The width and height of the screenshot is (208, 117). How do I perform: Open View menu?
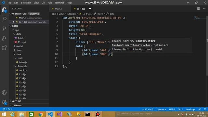point(36,3)
